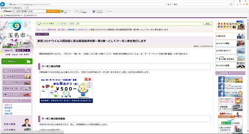Open the 企業立地ガイド banner link
This screenshot has height=134, width=249.
click(230, 51)
